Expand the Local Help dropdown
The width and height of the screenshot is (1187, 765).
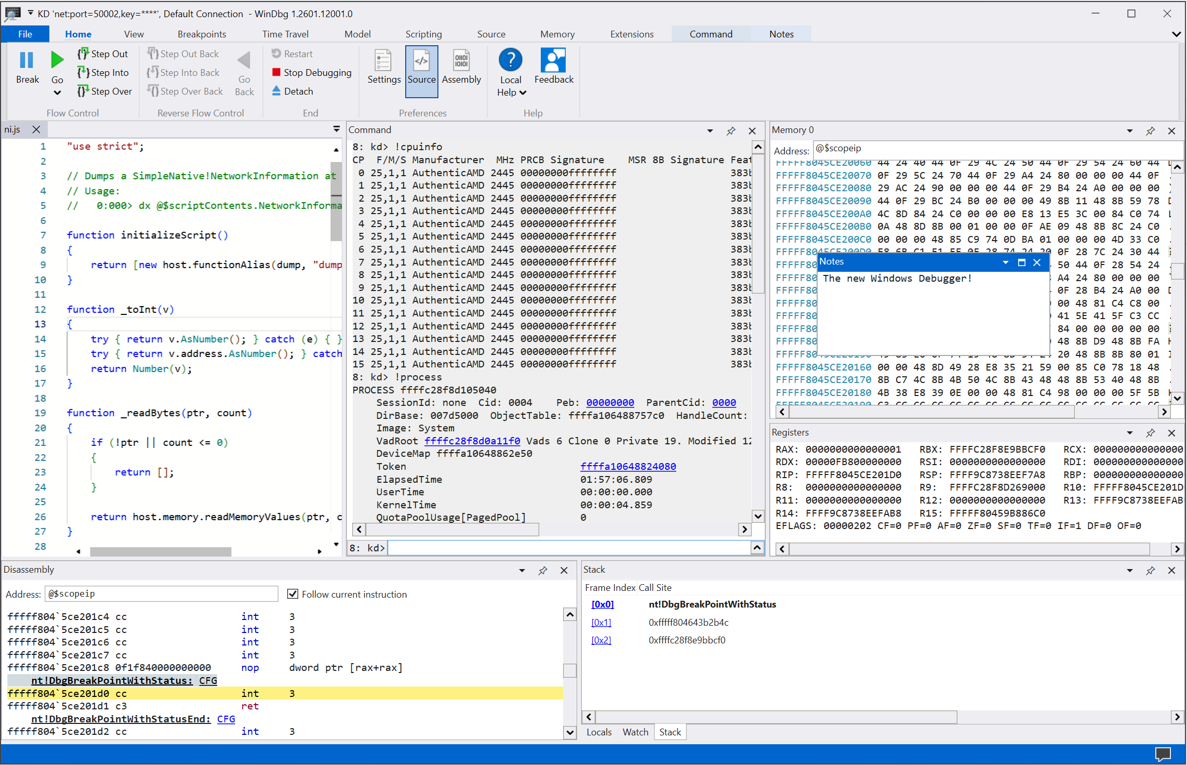(x=523, y=93)
